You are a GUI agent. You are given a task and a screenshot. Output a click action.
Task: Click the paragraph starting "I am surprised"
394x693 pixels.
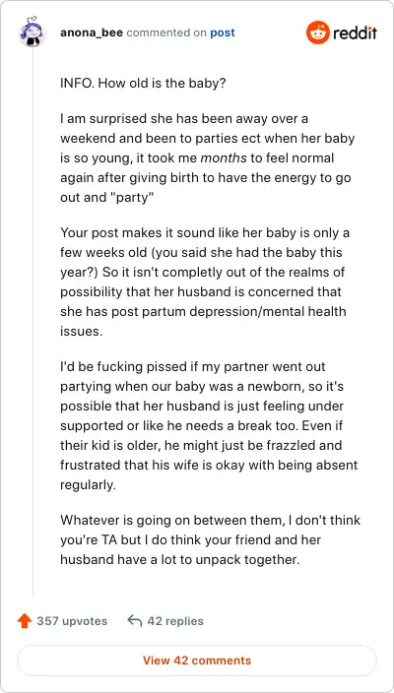pos(208,157)
